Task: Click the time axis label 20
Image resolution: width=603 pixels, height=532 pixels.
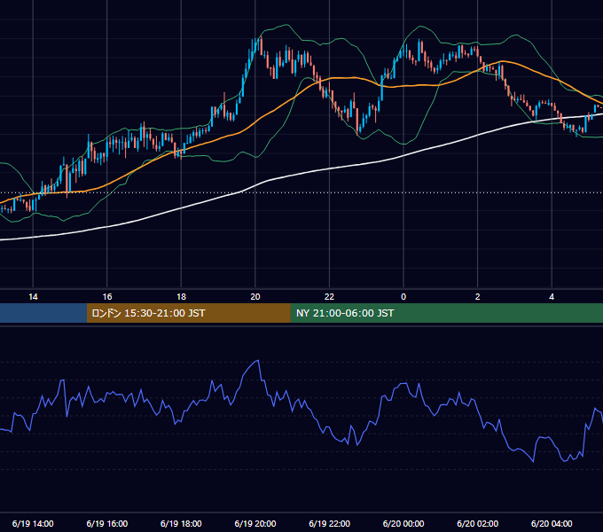Action: pyautogui.click(x=255, y=297)
